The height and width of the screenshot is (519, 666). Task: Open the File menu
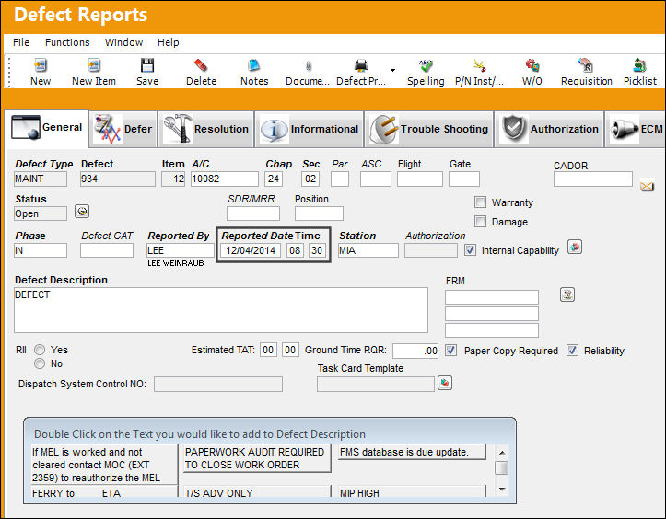point(21,42)
